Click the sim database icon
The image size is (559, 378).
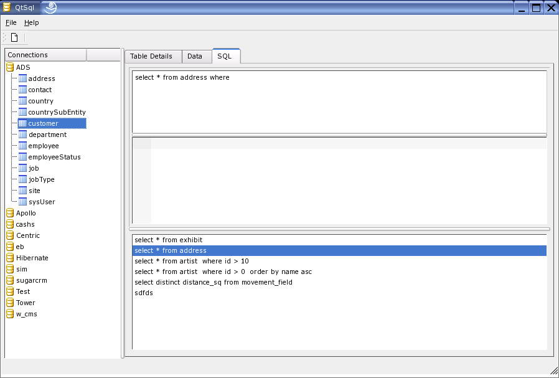[11, 269]
